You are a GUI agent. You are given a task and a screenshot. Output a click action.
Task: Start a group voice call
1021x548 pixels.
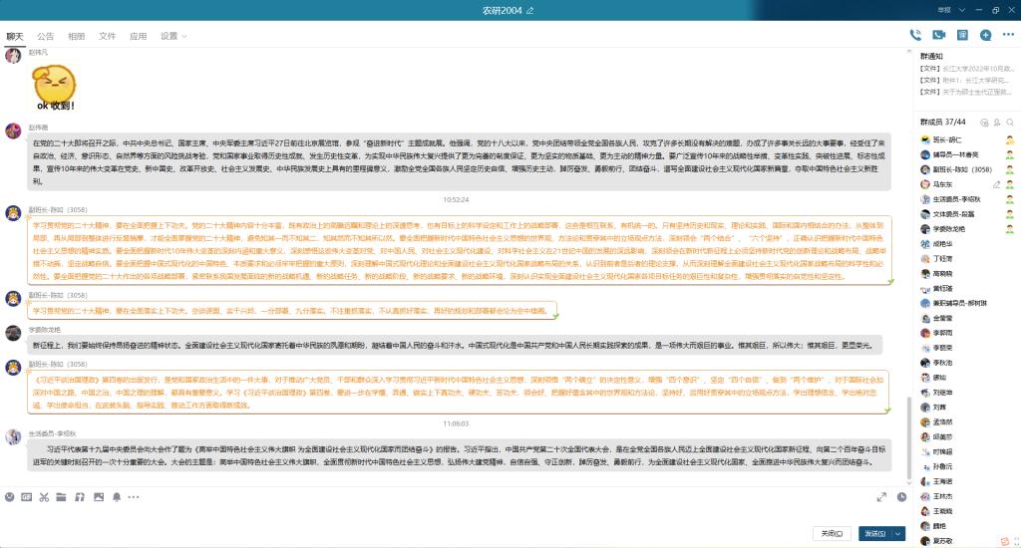914,35
